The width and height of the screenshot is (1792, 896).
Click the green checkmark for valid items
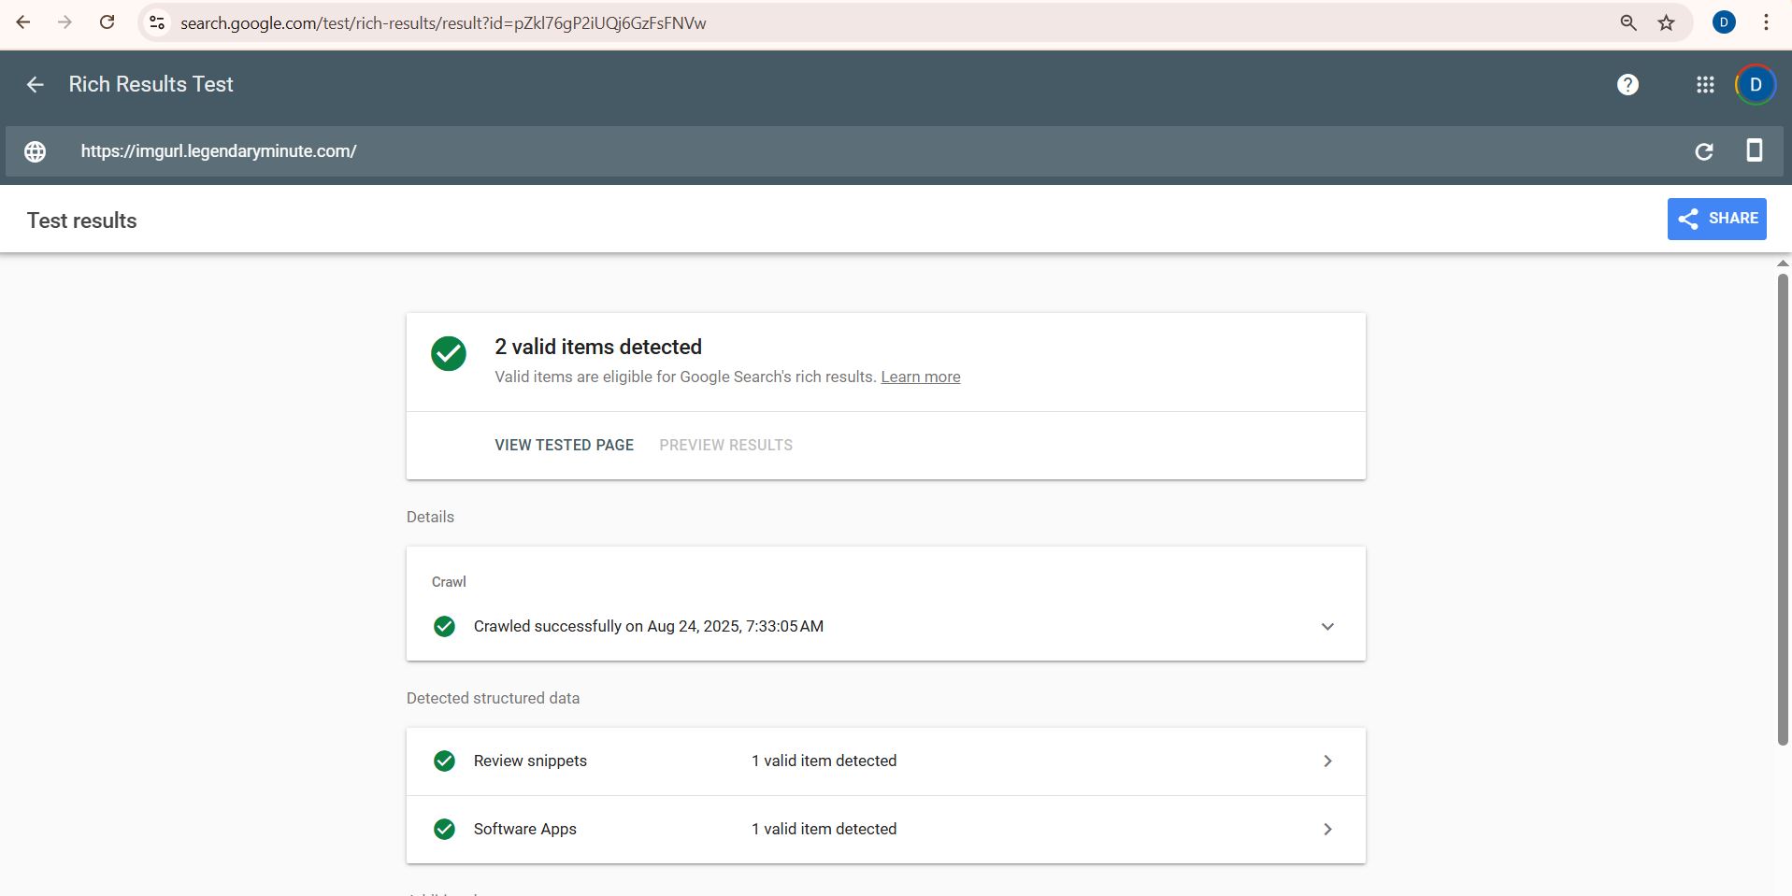[x=449, y=353]
